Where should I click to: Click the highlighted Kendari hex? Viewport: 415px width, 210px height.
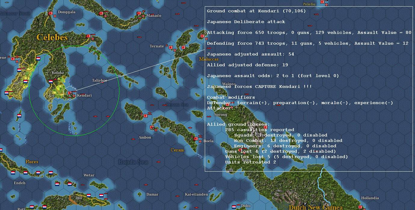(x=70, y=94)
